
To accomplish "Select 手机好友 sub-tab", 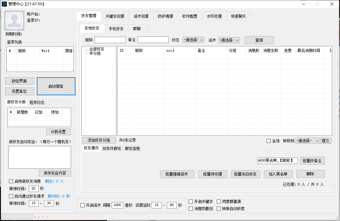I will coord(116,29).
